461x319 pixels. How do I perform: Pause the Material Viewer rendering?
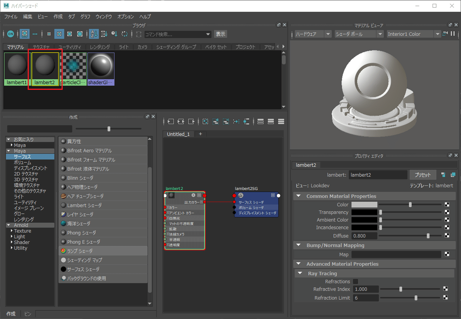[x=453, y=34]
